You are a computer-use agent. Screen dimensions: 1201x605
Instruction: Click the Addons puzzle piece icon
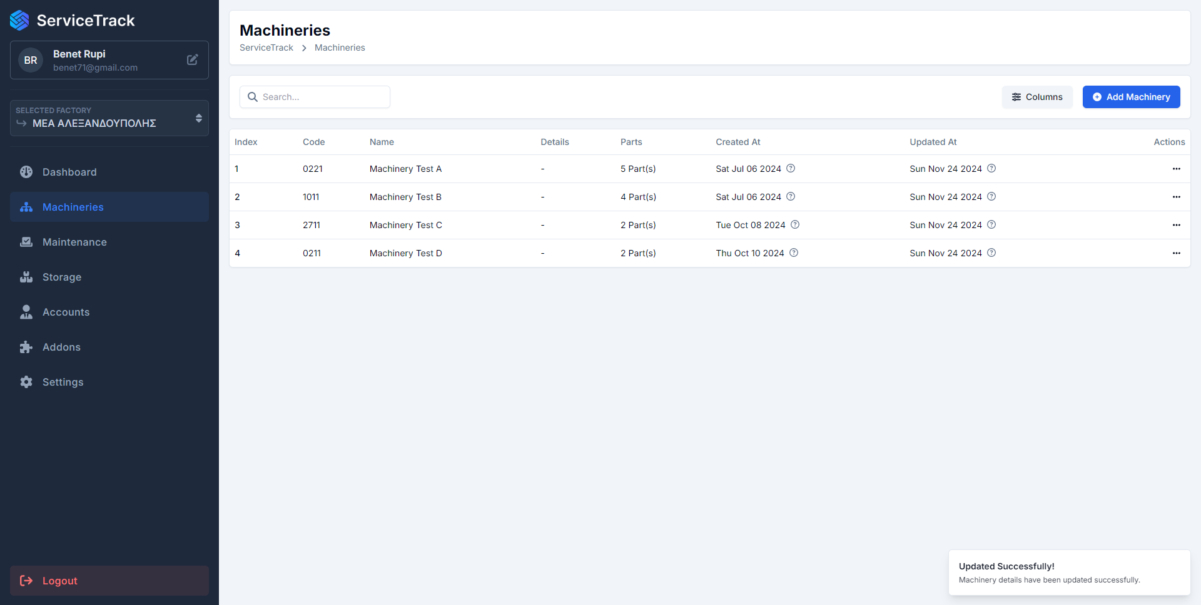[26, 347]
